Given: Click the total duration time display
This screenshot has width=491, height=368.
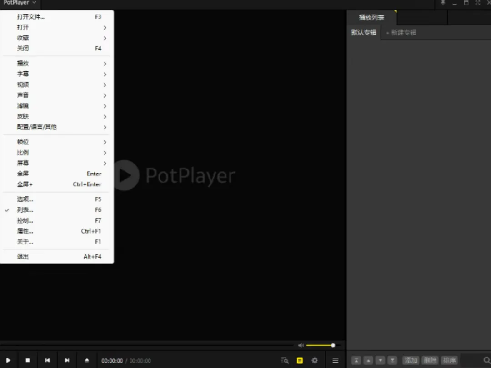Looking at the screenshot, I should click(140, 361).
